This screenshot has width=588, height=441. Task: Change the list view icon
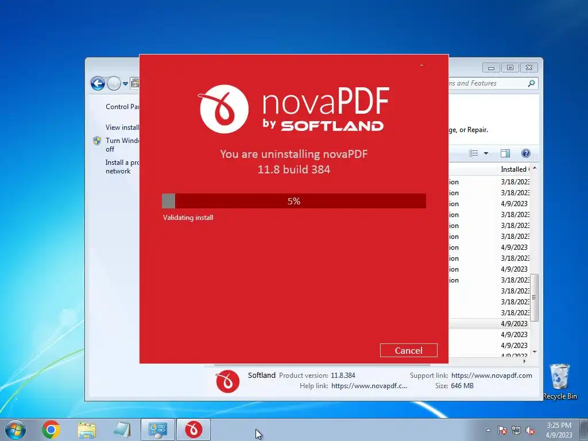[474, 153]
